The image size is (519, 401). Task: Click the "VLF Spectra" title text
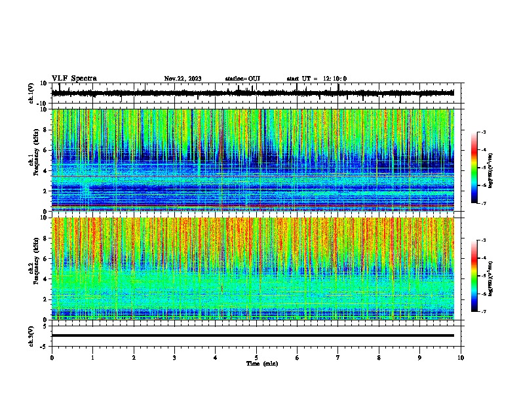(x=74, y=79)
